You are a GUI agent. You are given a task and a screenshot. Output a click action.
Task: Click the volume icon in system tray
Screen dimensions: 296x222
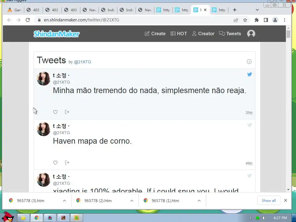pos(264,218)
